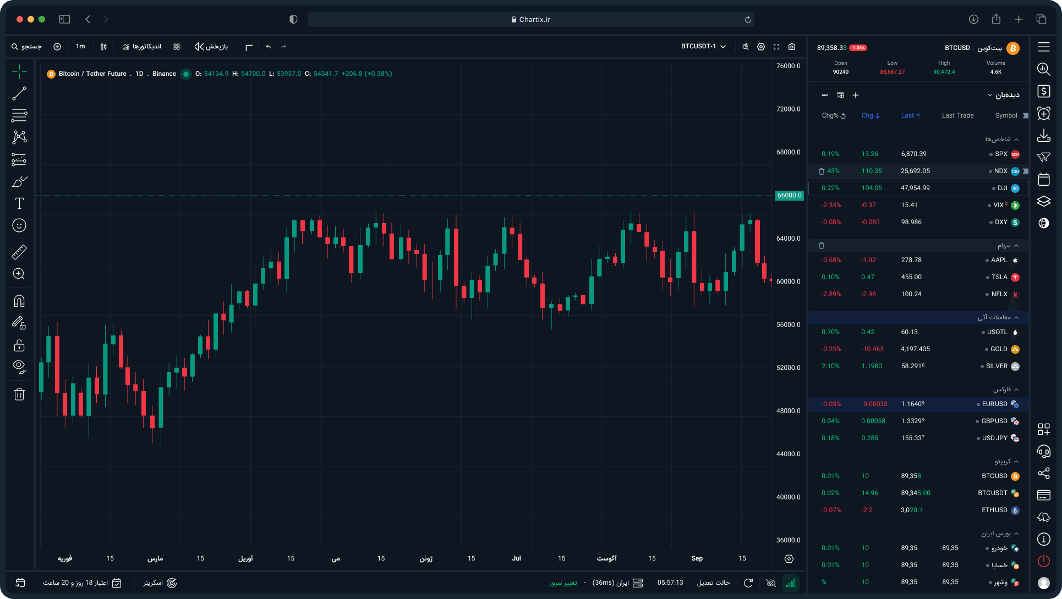Collapse the سهام stocks group
Viewport: 1062px width, 599px height.
coord(1008,246)
